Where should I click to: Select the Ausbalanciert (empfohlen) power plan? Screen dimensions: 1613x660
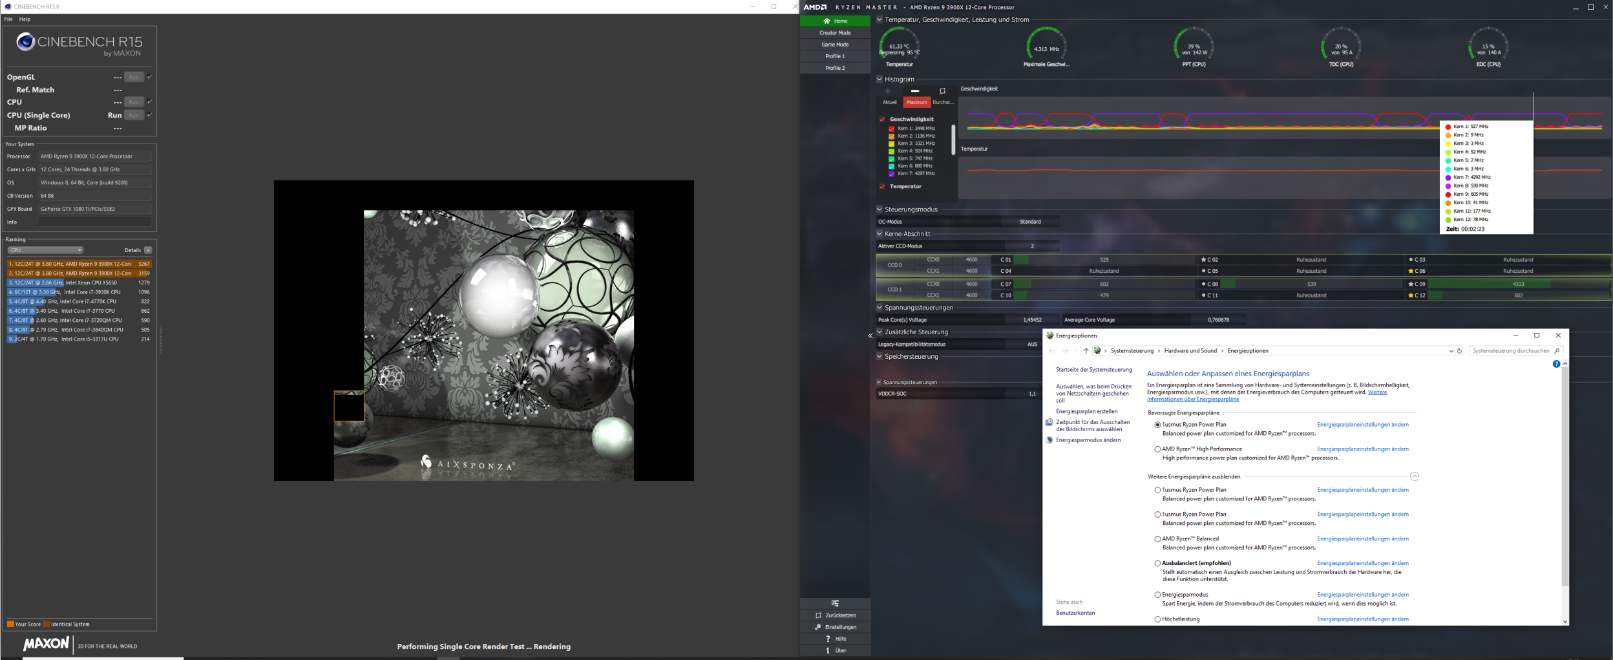click(x=1157, y=564)
